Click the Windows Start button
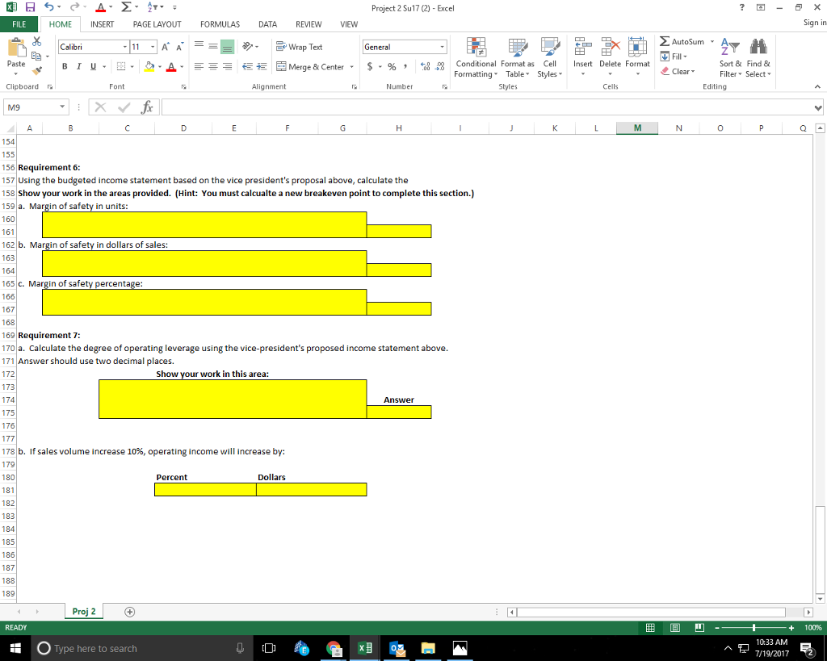 pyautogui.click(x=15, y=648)
